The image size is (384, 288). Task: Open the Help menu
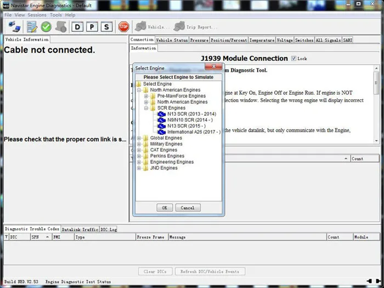tap(70, 15)
